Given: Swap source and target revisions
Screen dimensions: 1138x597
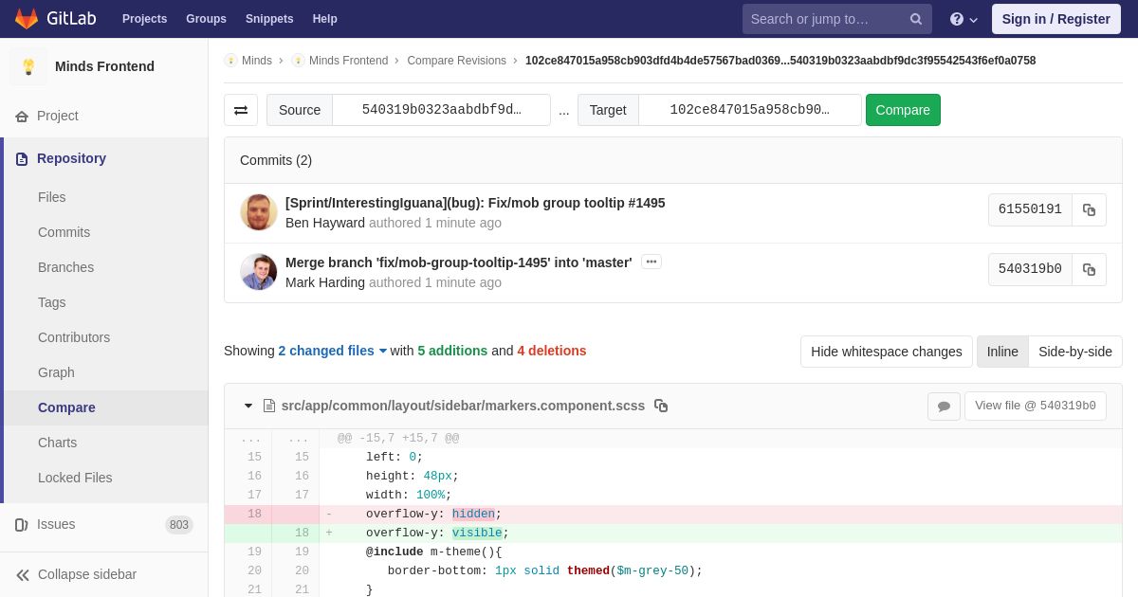Looking at the screenshot, I should pyautogui.click(x=241, y=110).
